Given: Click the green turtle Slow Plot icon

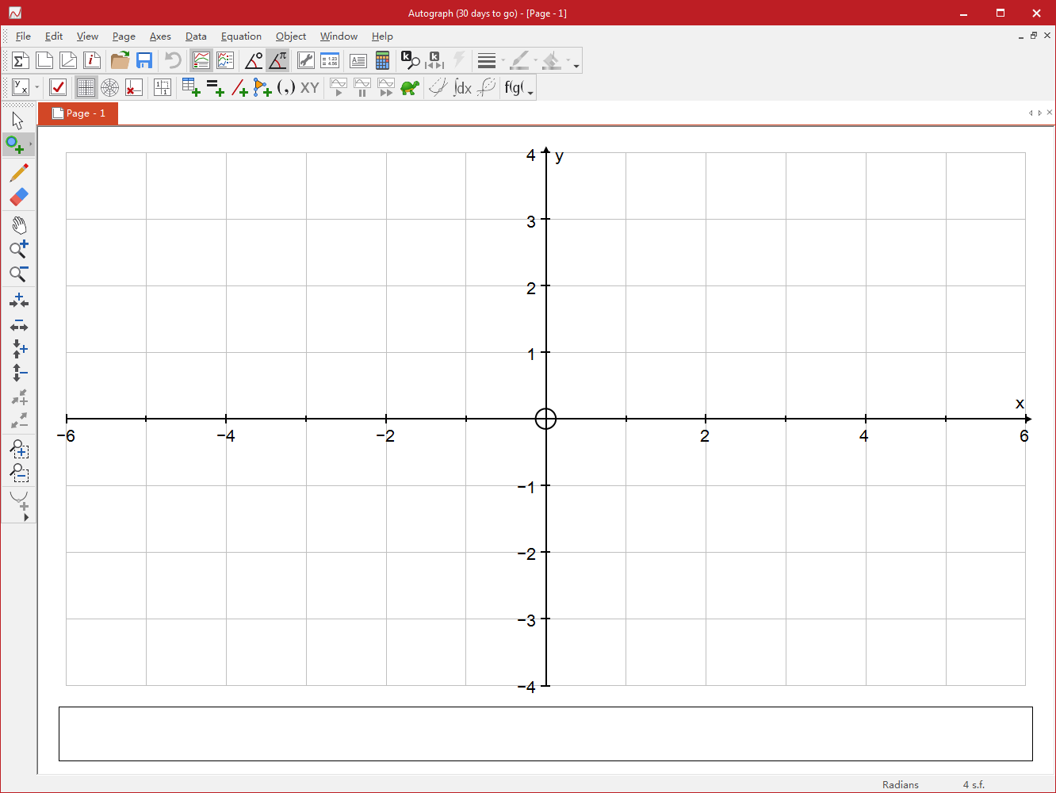Looking at the screenshot, I should point(410,87).
